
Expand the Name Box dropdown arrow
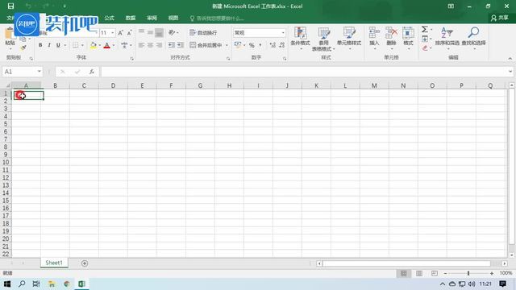(x=40, y=72)
